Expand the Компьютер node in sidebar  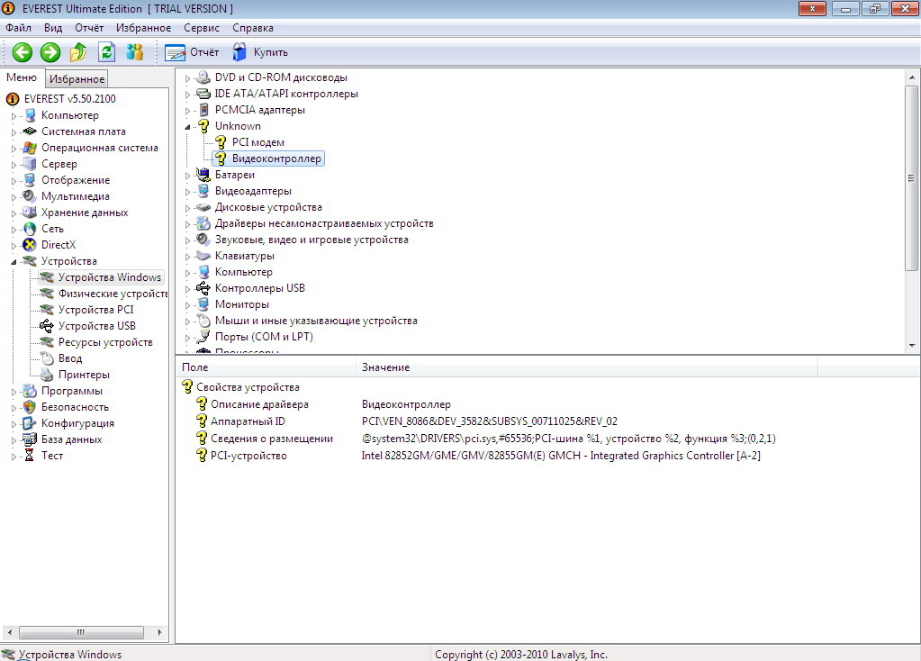coord(14,116)
